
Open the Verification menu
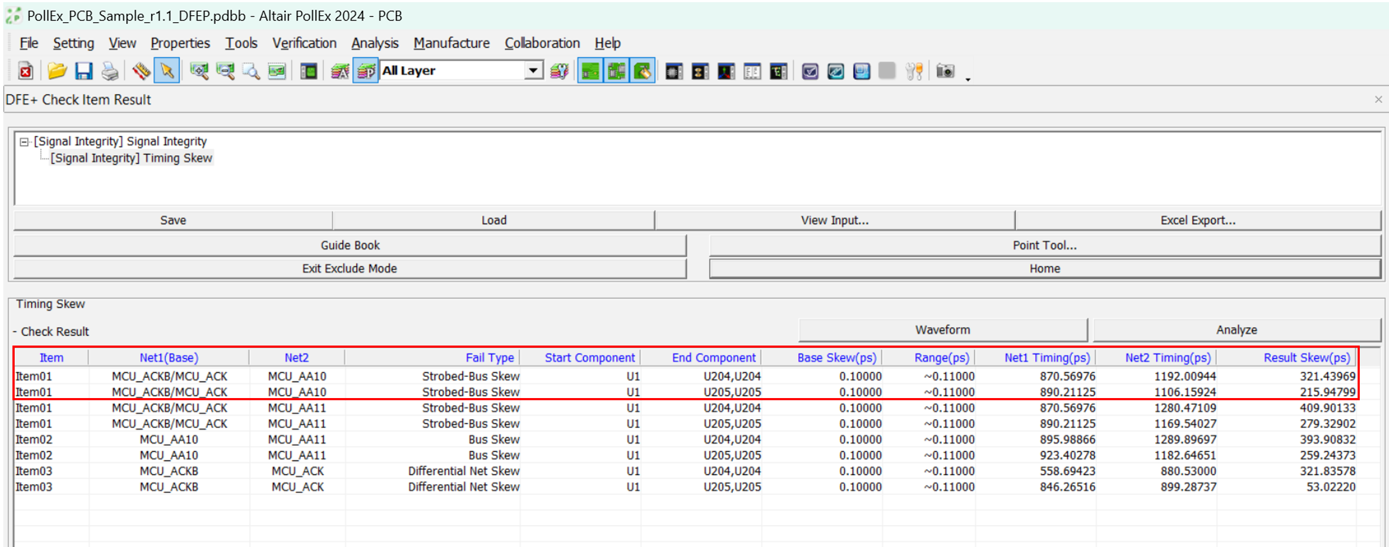pyautogui.click(x=304, y=43)
